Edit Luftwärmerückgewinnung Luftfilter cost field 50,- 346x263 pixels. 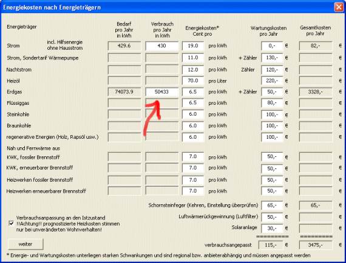point(272,217)
